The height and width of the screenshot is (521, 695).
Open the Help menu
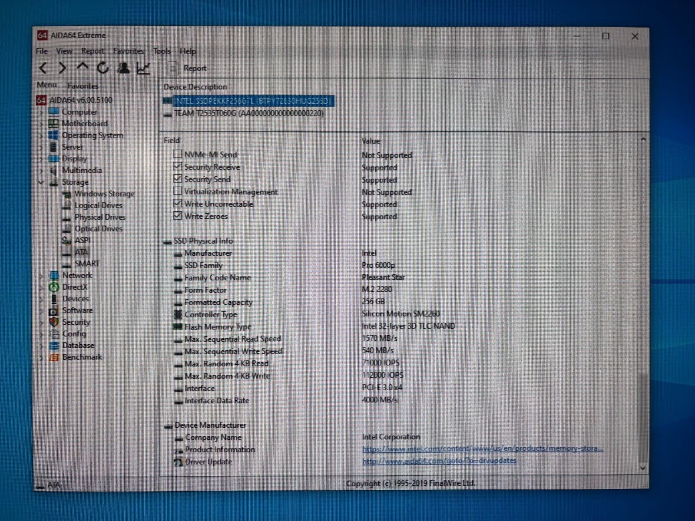point(188,51)
